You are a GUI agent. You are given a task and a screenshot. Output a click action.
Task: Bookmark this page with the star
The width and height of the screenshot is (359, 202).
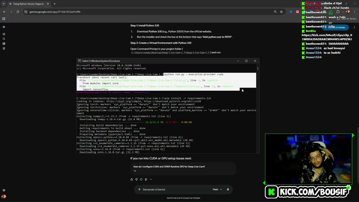[x=281, y=12]
